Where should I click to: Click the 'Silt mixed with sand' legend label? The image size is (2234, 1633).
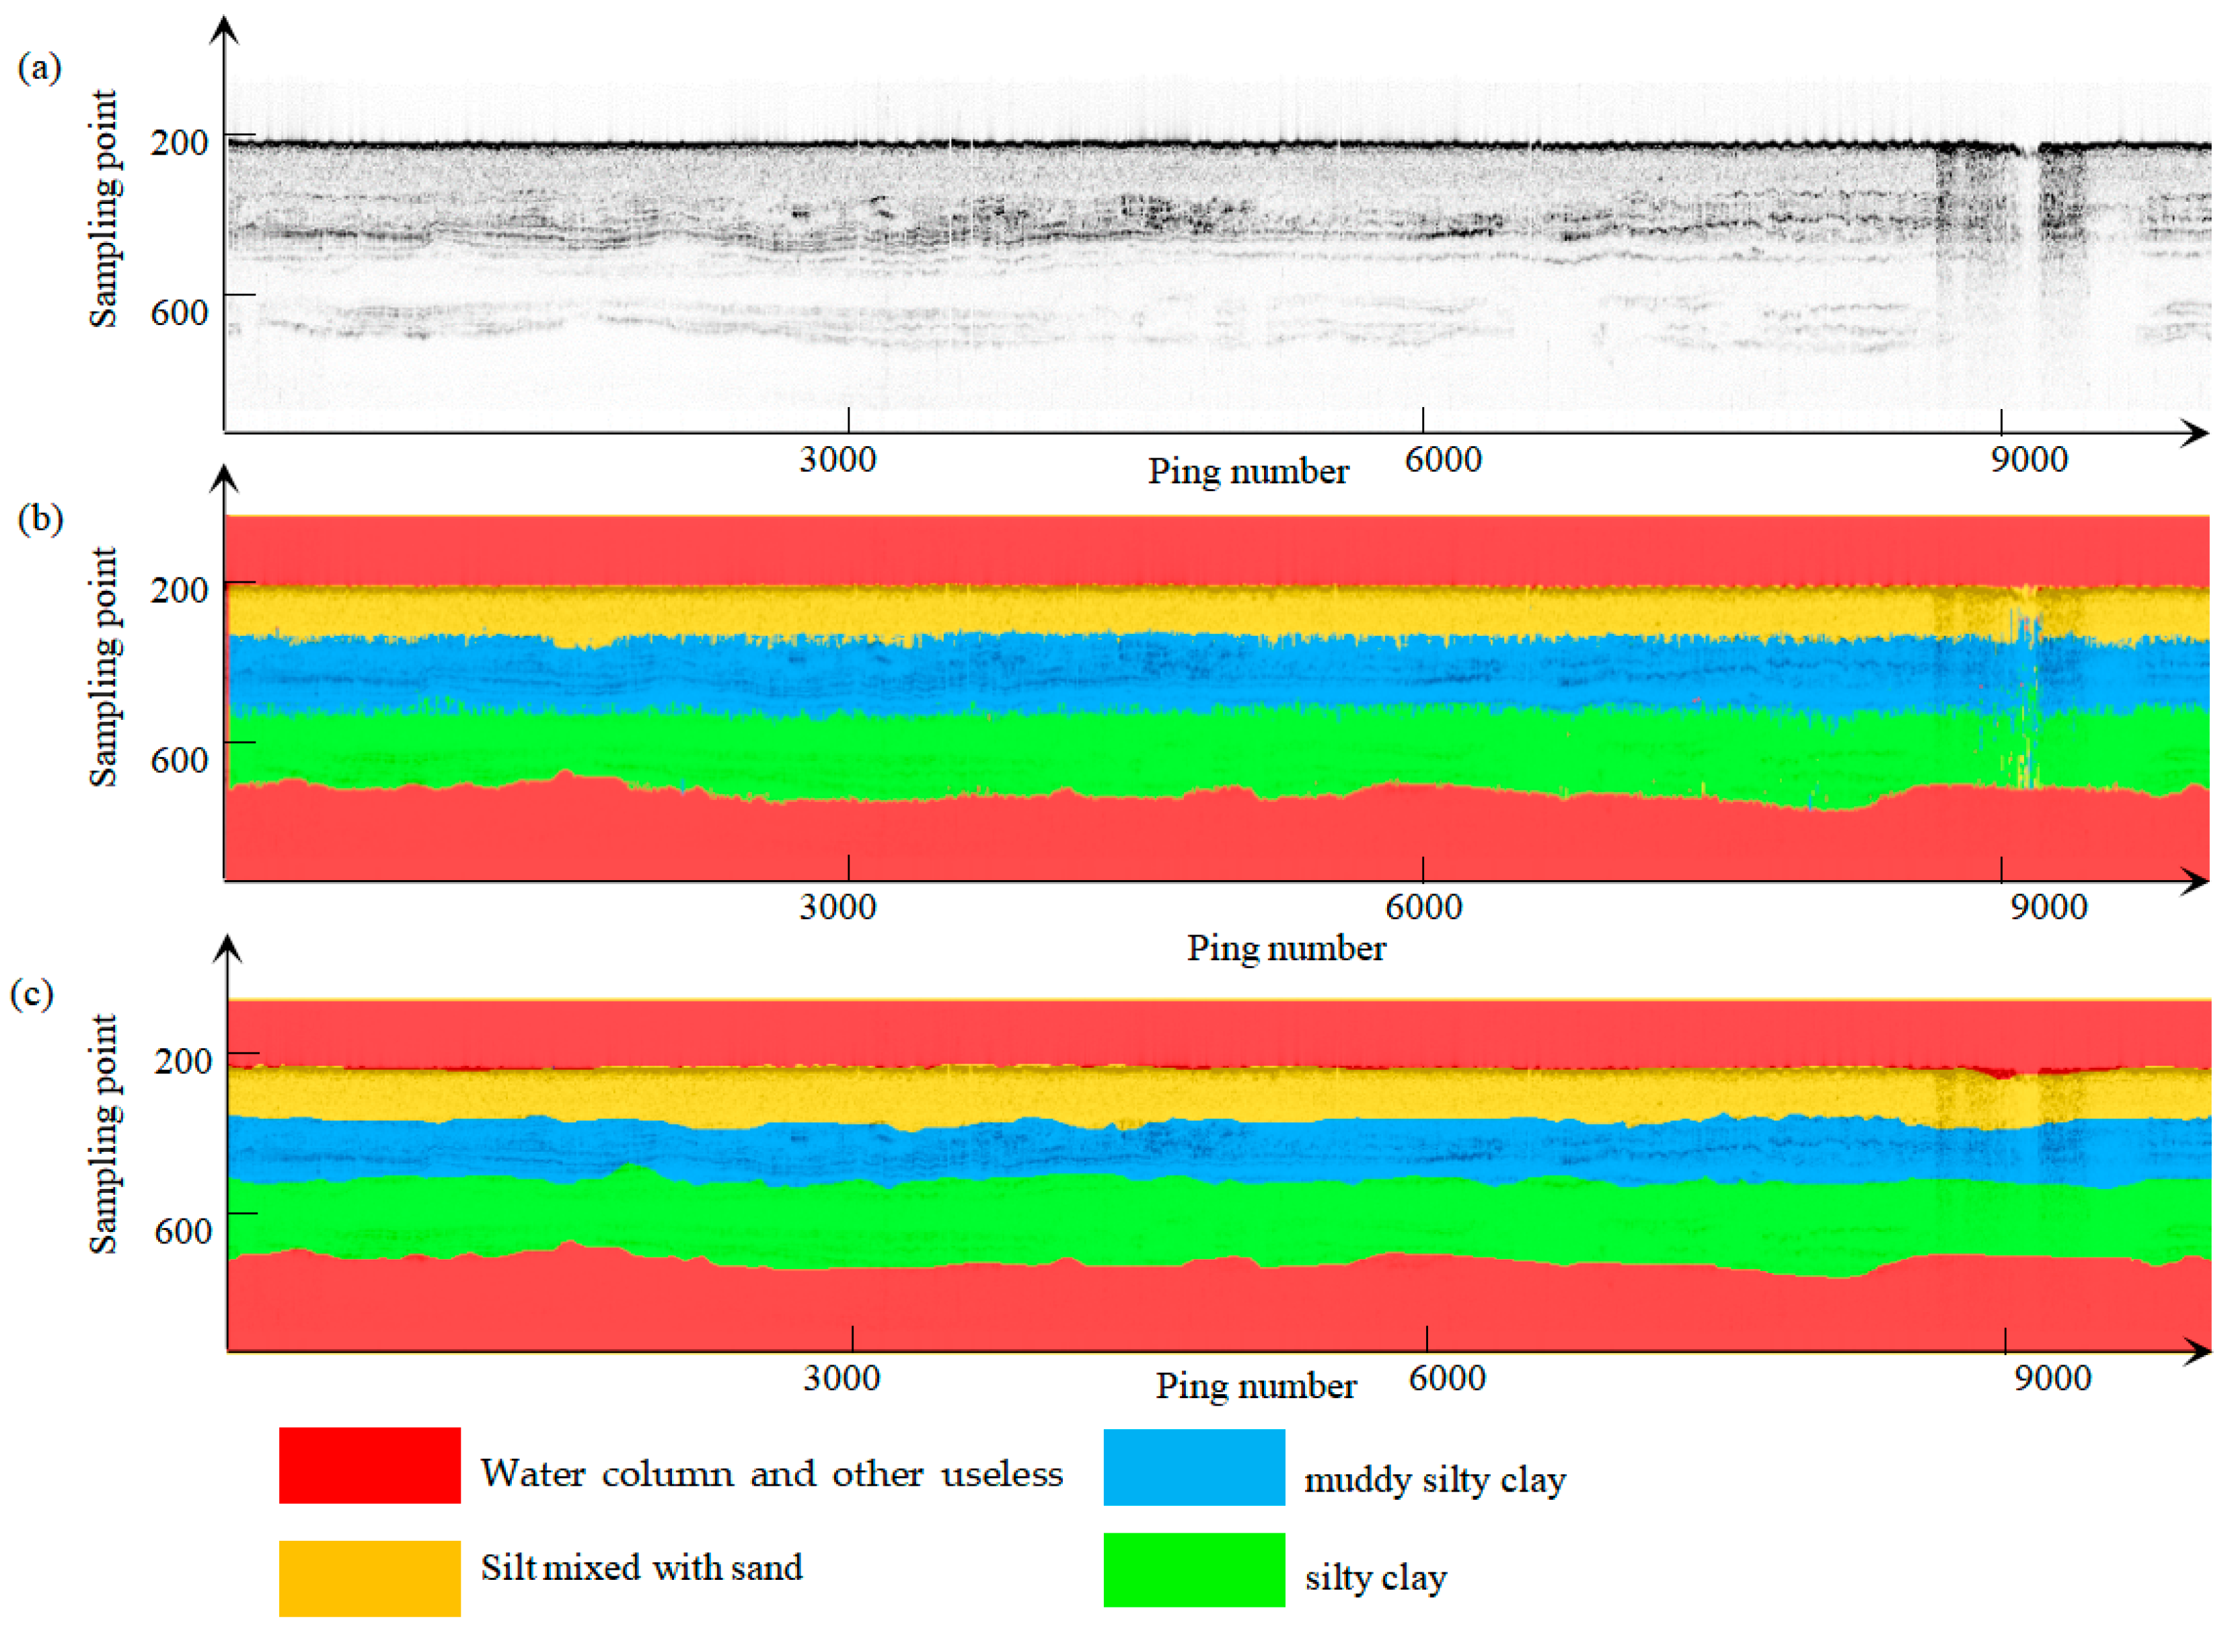click(641, 1568)
